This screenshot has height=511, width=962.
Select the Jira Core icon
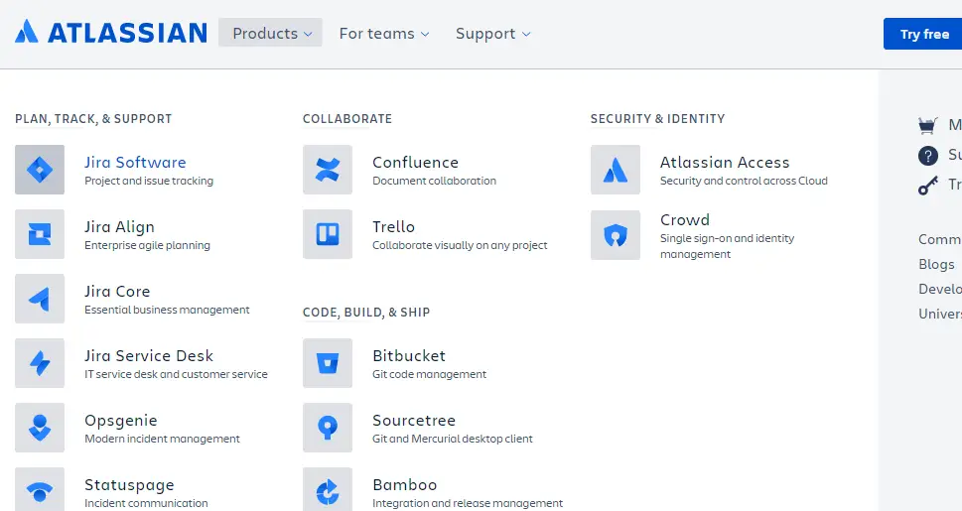(x=40, y=299)
